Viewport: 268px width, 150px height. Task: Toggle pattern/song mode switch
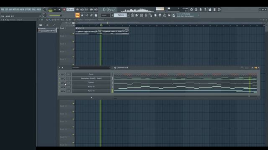coord(50,10)
